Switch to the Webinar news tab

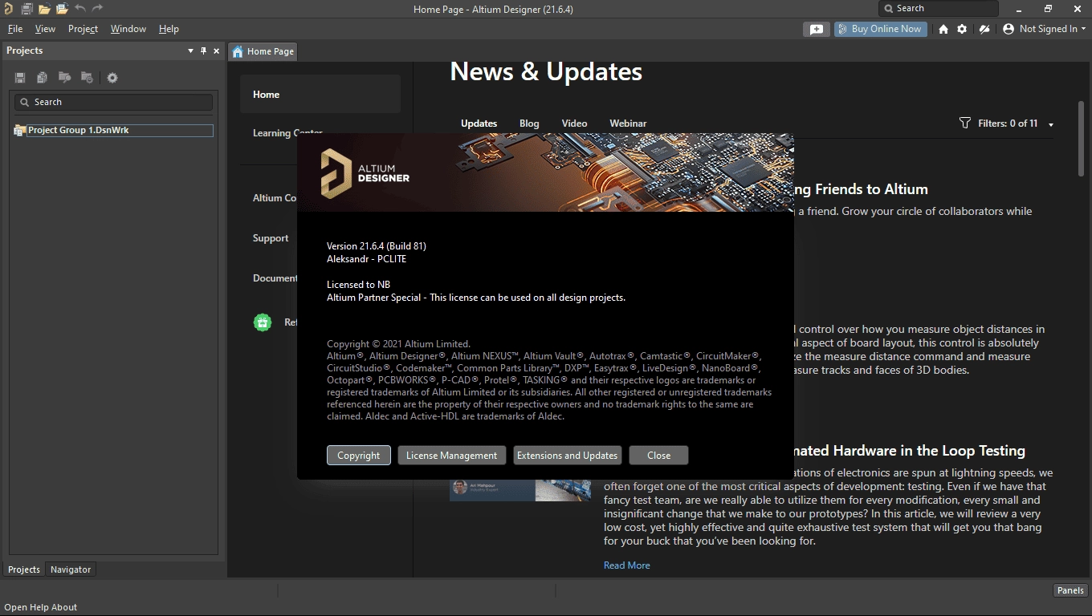click(628, 124)
